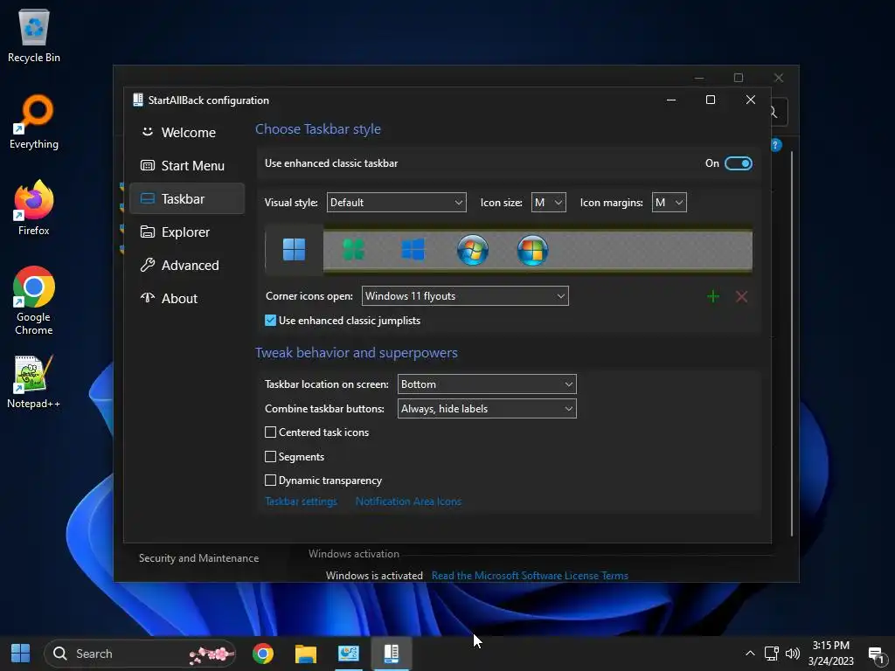Open the Windows Start button on taskbar
895x671 pixels.
21,654
